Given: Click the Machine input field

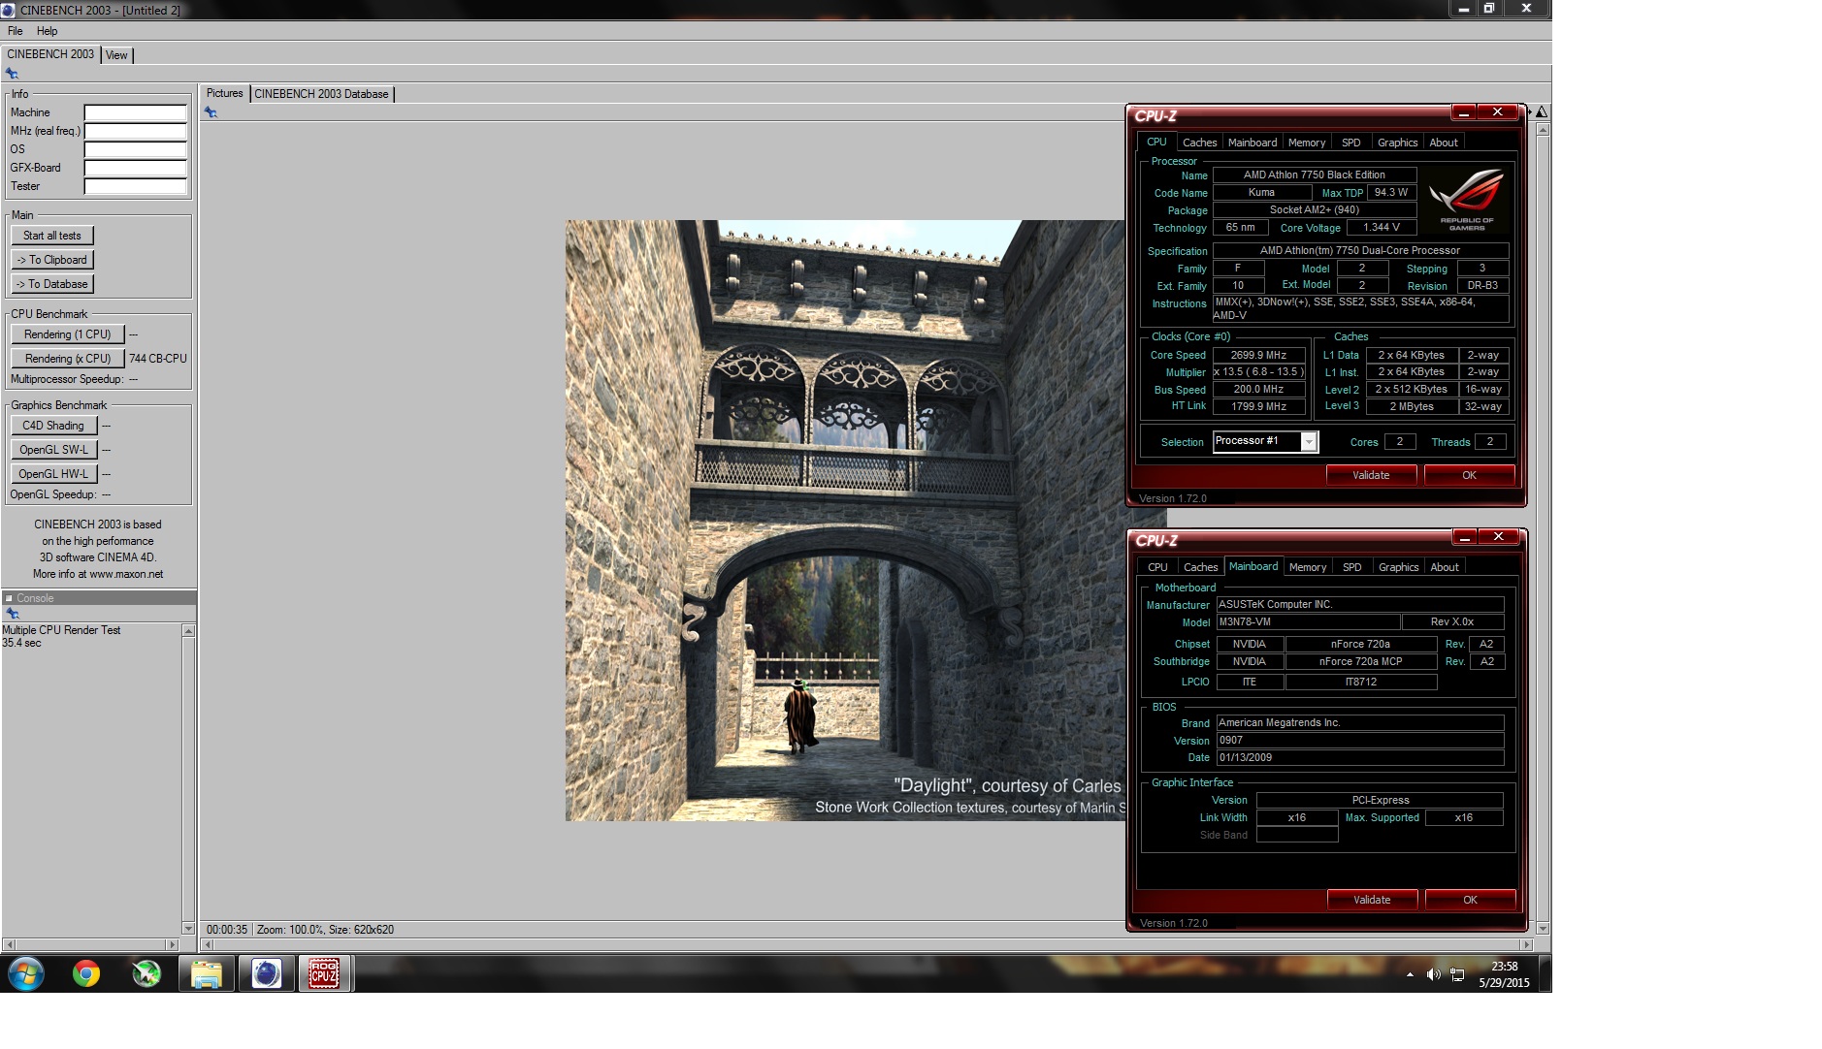Looking at the screenshot, I should [136, 112].
